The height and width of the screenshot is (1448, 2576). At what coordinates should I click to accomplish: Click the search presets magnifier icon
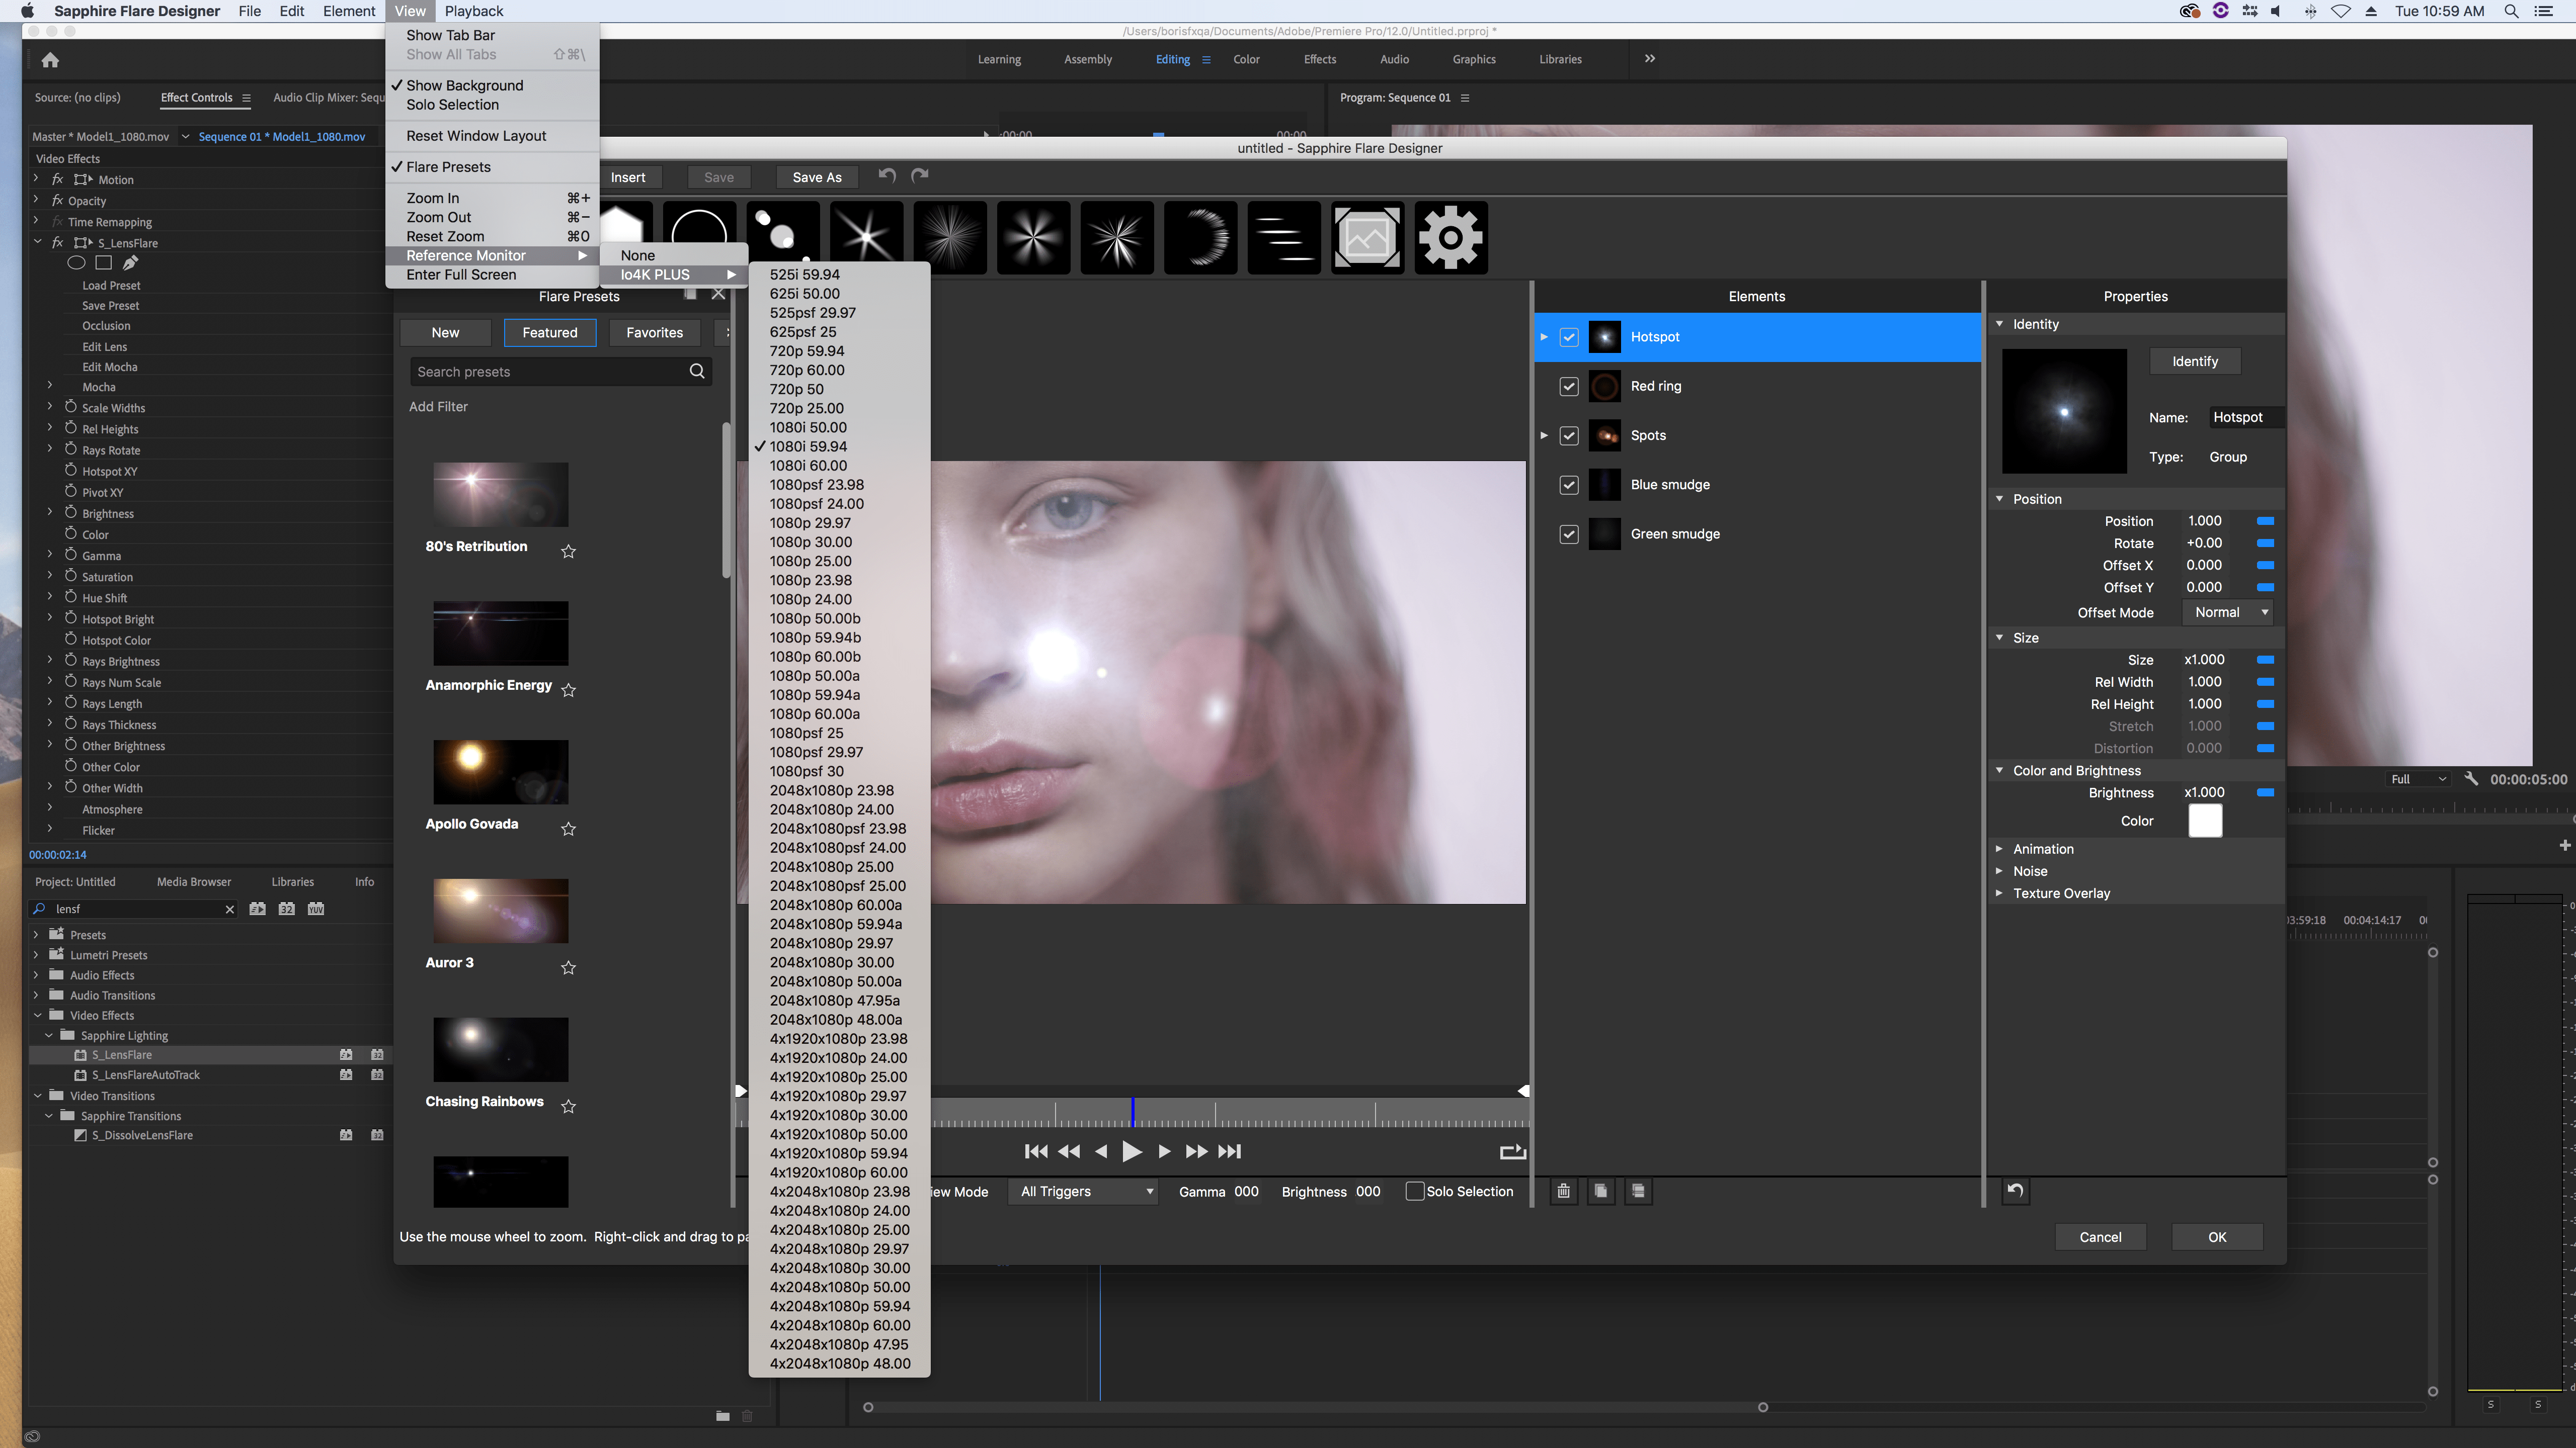click(x=697, y=372)
